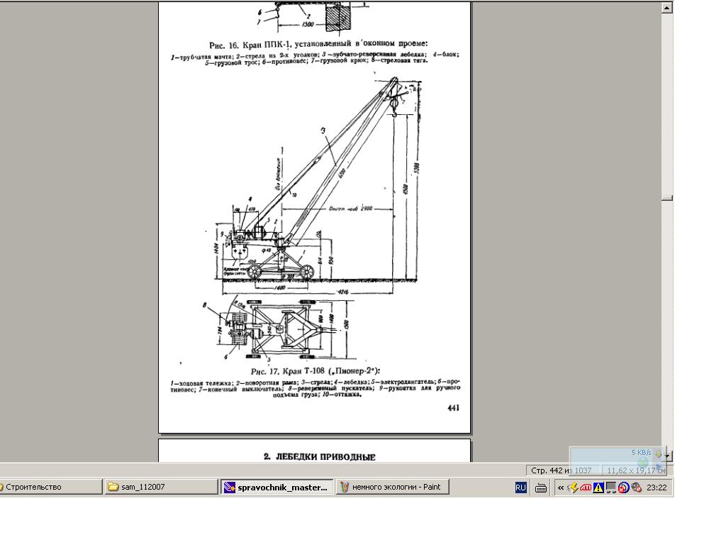Expand hidden tray icons with the « chevron
This screenshot has width=726, height=545.
tap(561, 488)
